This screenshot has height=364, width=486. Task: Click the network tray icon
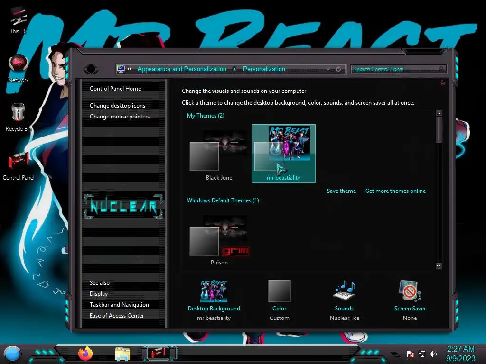tap(422, 354)
